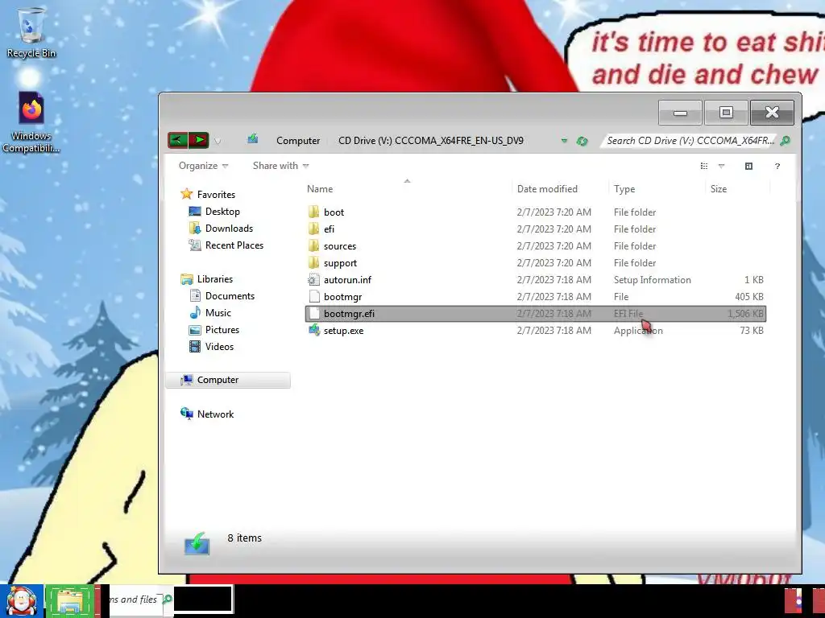Toggle the preview pane icon
The height and width of the screenshot is (618, 825).
[x=748, y=166]
